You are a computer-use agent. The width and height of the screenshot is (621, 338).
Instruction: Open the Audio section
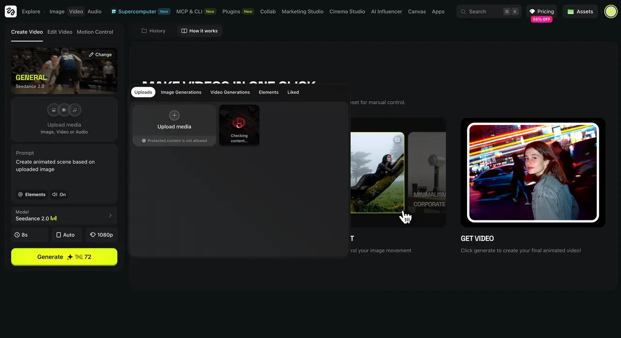pyautogui.click(x=95, y=12)
